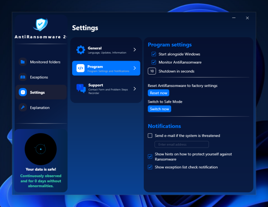Enable Send e-mail if system threatened

(x=150, y=136)
